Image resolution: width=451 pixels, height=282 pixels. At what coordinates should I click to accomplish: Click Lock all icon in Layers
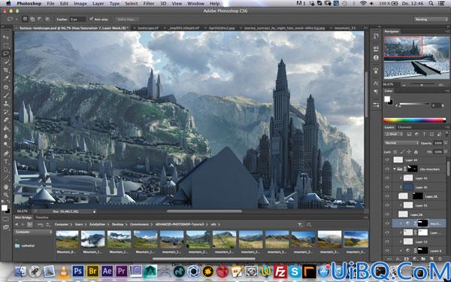tap(416, 152)
